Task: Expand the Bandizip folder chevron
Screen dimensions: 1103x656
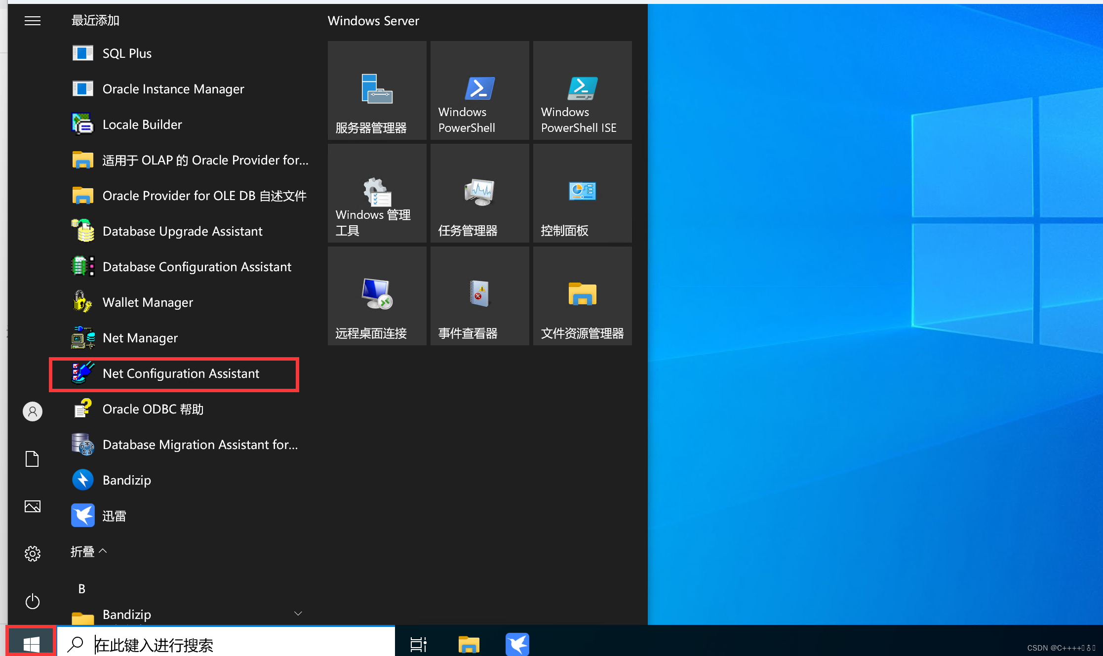Action: pyautogui.click(x=298, y=614)
